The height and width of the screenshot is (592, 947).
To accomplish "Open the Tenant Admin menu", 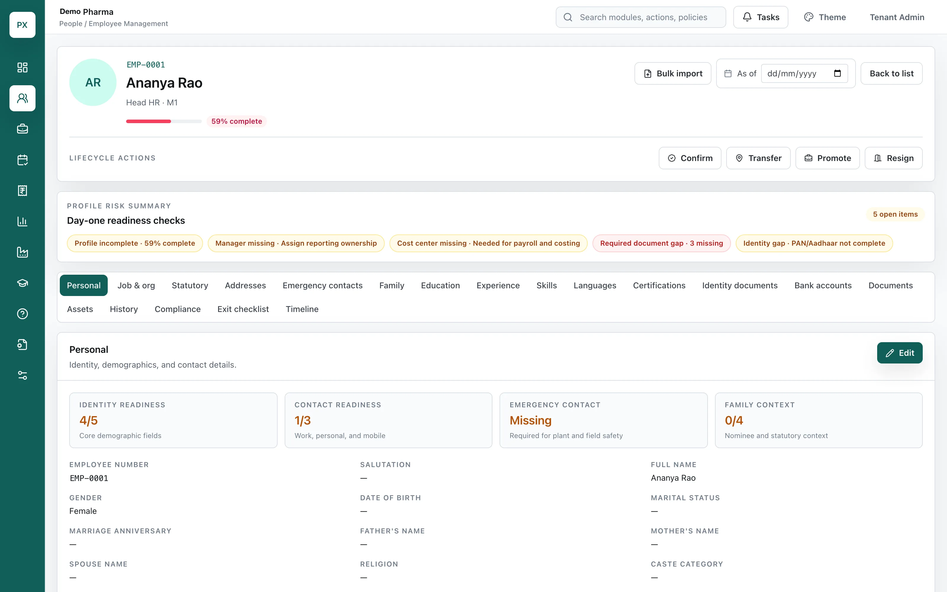I will pyautogui.click(x=897, y=17).
